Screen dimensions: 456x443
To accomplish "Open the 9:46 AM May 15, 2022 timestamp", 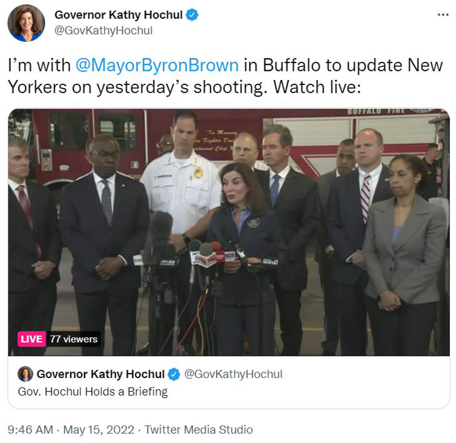I will pyautogui.click(x=71, y=430).
